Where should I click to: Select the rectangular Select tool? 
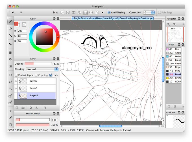click(10, 75)
